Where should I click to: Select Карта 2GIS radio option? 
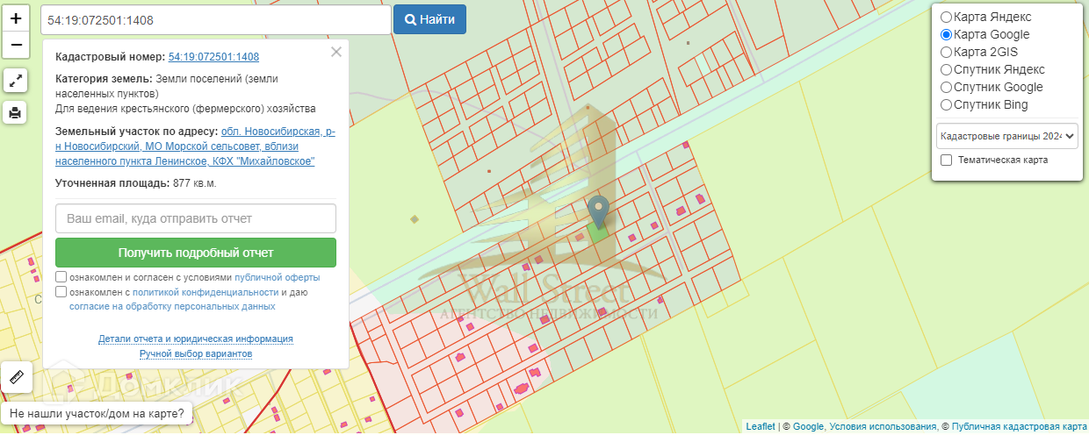tap(946, 52)
